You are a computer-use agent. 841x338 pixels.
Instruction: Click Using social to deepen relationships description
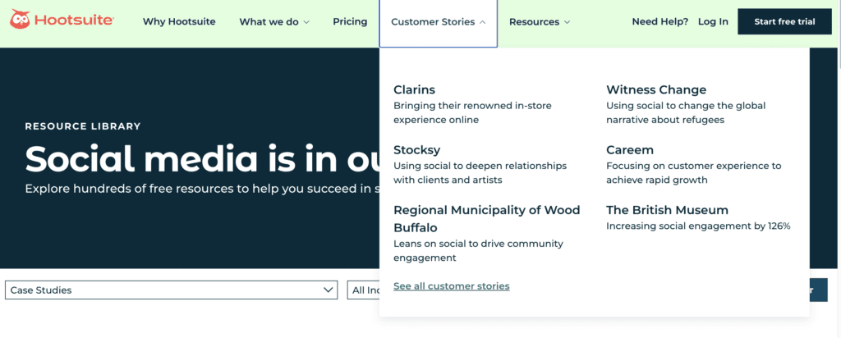tap(480, 172)
